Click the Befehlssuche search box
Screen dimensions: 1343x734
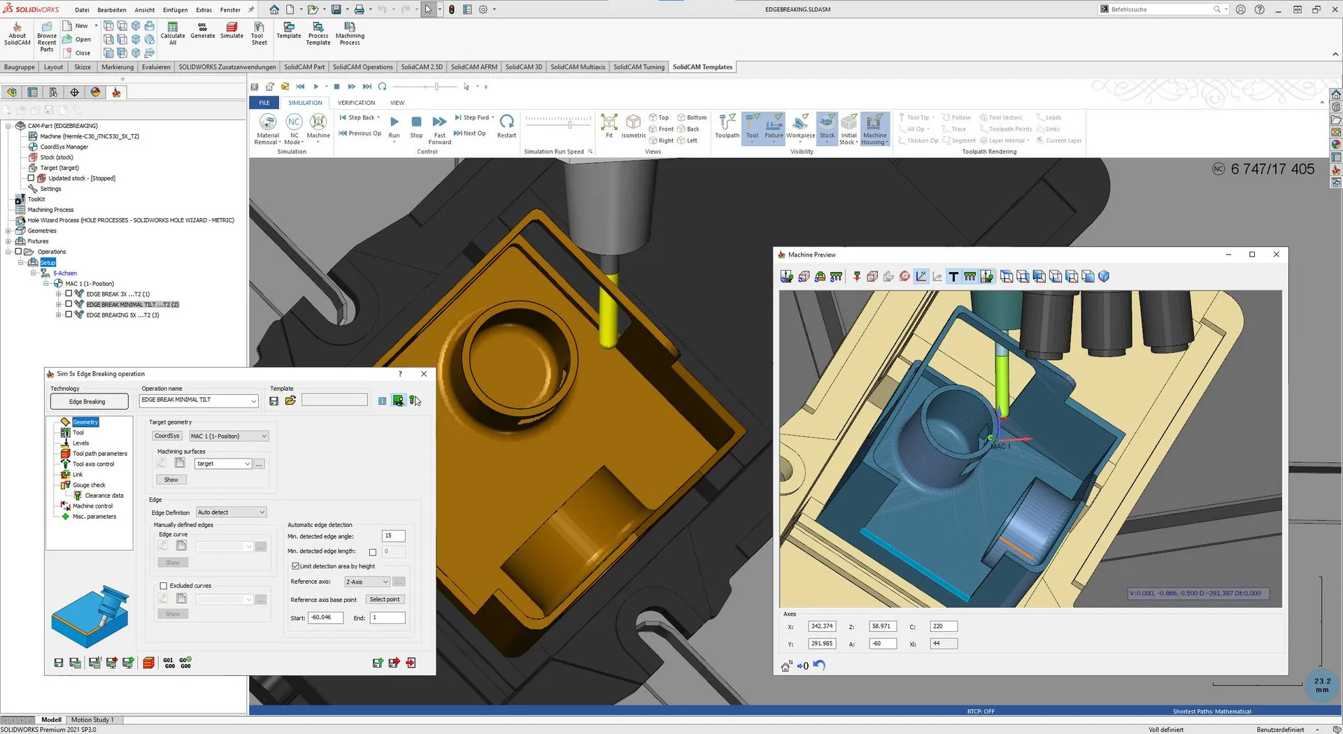point(1164,10)
